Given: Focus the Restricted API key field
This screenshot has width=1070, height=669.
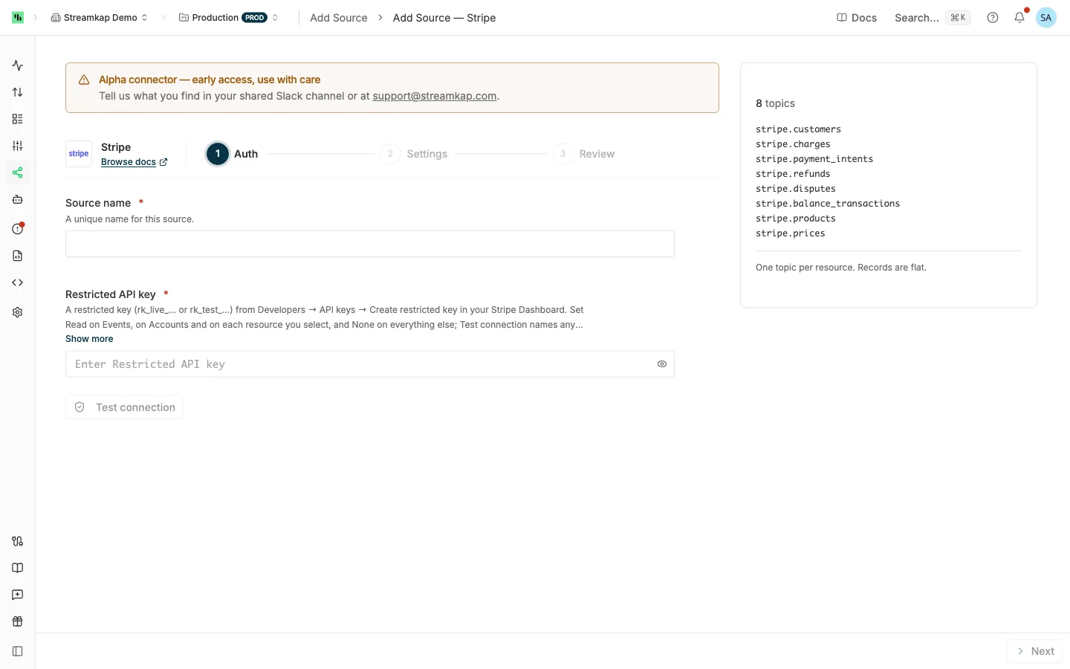Looking at the screenshot, I should [370, 364].
